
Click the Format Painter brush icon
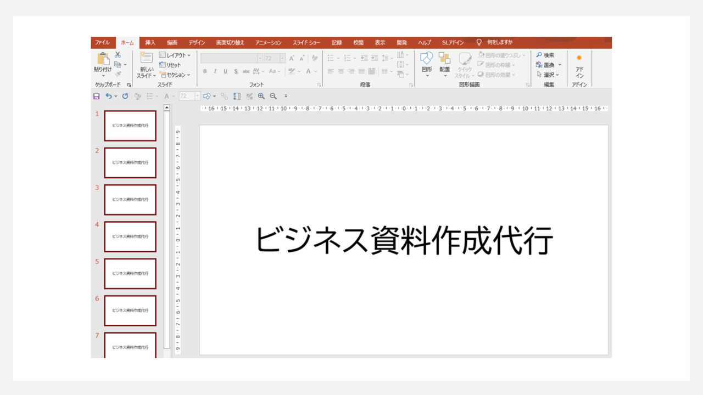[118, 74]
